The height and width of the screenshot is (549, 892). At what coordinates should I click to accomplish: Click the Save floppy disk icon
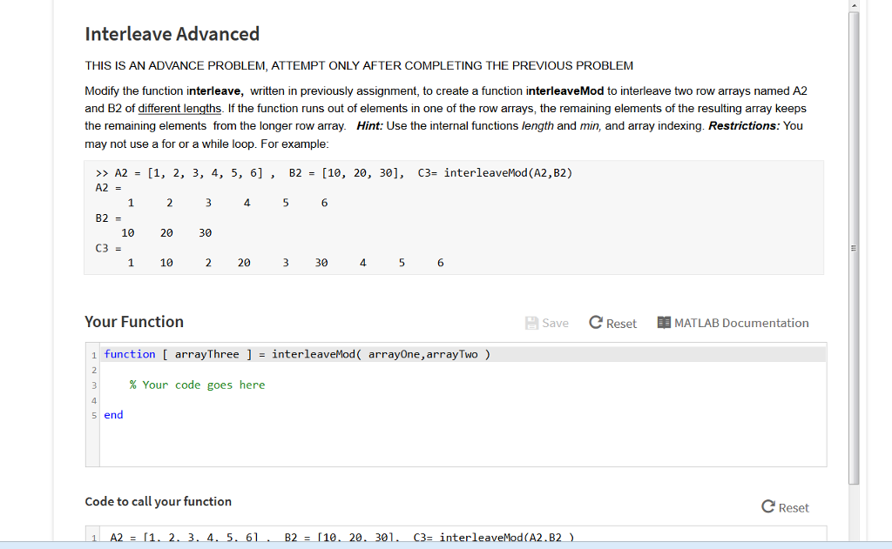tap(531, 323)
